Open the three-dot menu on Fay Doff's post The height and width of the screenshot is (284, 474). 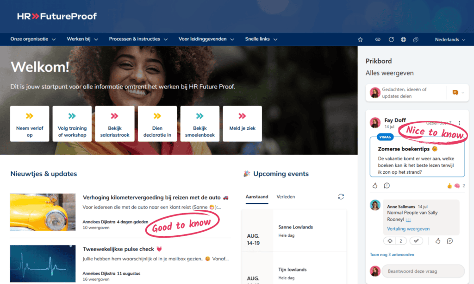460,123
